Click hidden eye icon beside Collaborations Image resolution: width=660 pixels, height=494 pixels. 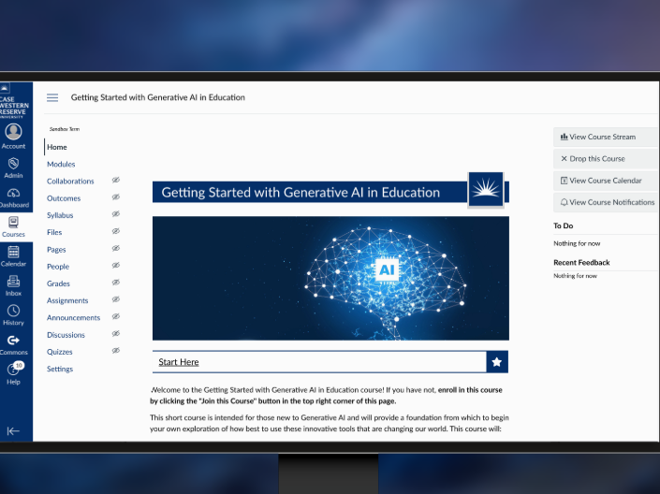pos(116,180)
